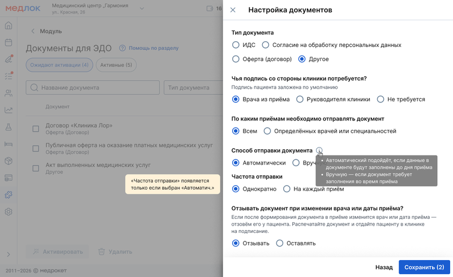Select Определённых врачей или специальностей
The height and width of the screenshot is (277, 453).
point(330,131)
